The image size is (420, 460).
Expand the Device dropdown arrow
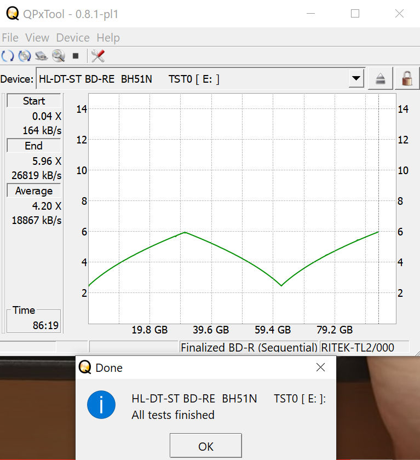[356, 79]
